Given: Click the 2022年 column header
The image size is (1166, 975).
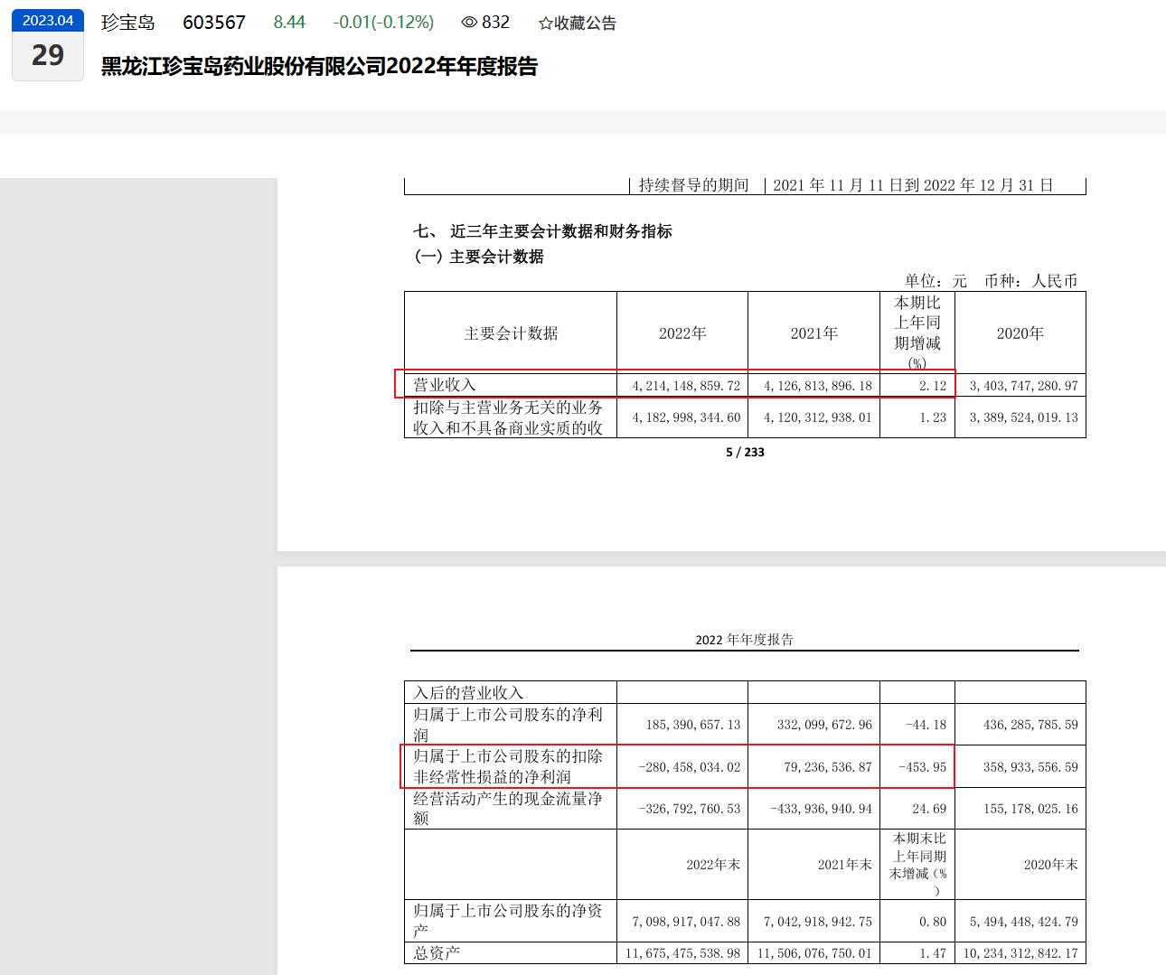Looking at the screenshot, I should point(682,333).
